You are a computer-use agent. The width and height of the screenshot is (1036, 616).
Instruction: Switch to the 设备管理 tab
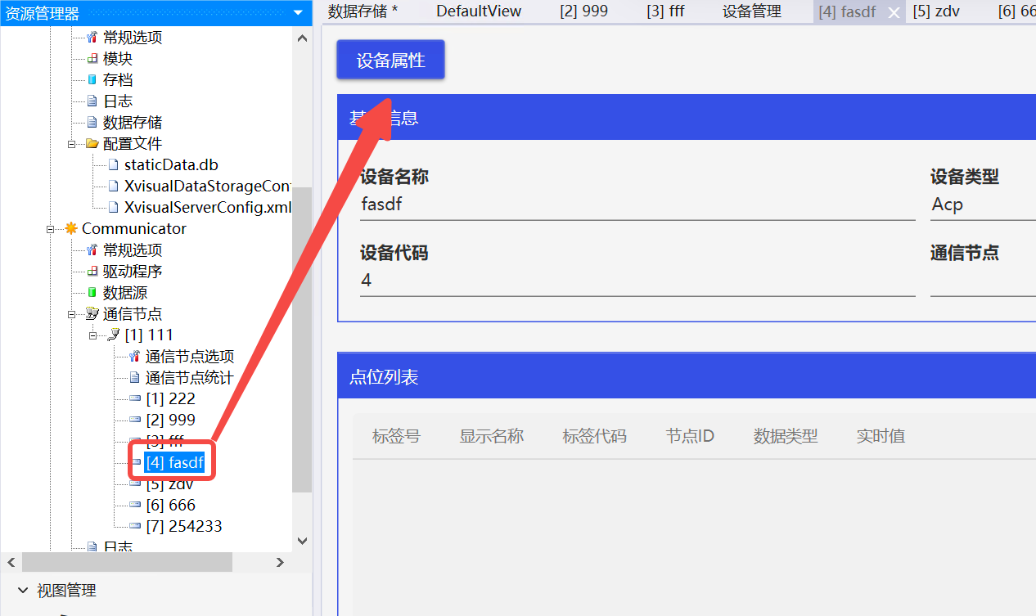point(752,11)
